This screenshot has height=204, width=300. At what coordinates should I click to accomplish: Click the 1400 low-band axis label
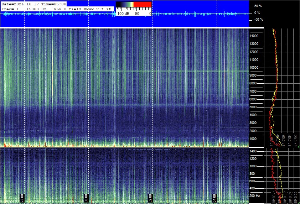253,151
